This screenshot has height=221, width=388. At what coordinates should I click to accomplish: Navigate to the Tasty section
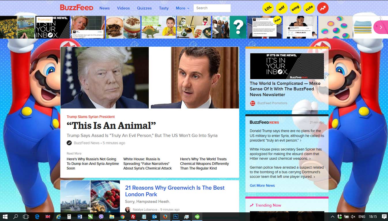164,8
